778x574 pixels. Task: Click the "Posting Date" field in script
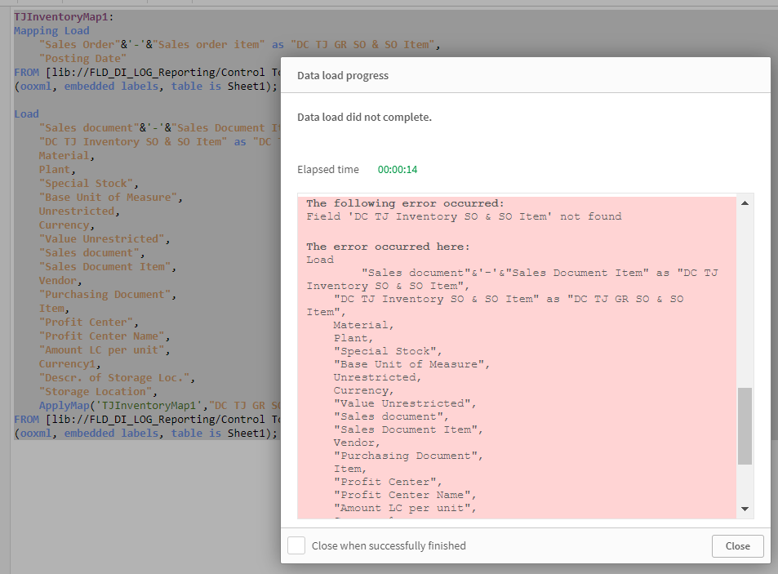pos(82,59)
